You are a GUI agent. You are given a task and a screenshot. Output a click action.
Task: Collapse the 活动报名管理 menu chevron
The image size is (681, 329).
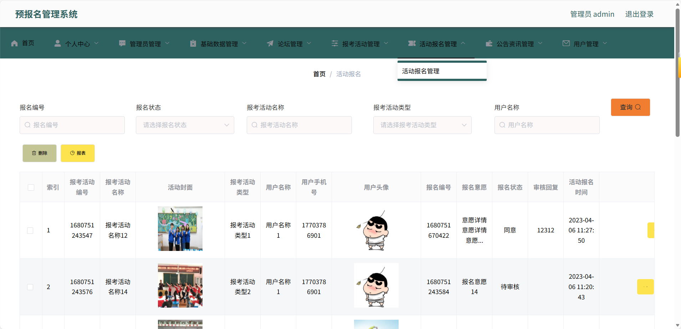[463, 43]
